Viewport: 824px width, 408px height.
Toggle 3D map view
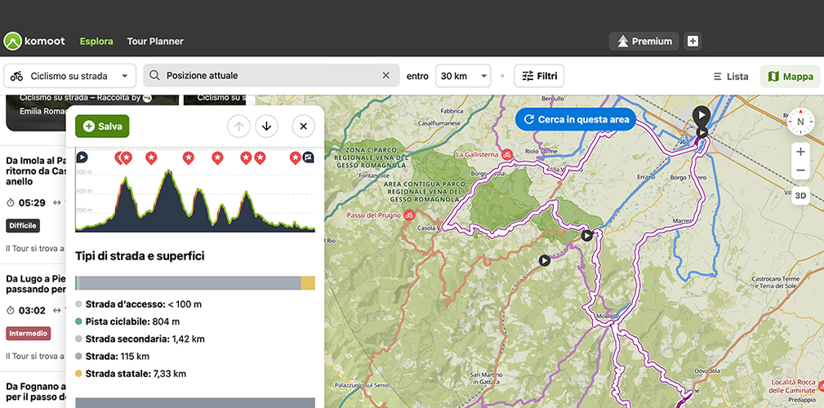coord(800,196)
